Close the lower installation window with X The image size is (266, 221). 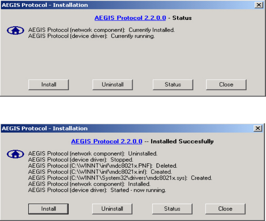pos(258,128)
